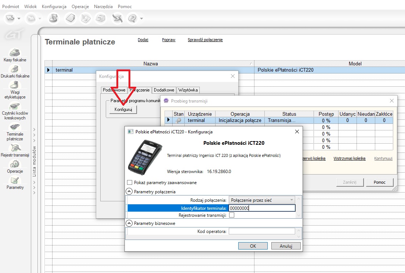Click the Model column header
This screenshot has height=273, width=405.
[x=355, y=64]
